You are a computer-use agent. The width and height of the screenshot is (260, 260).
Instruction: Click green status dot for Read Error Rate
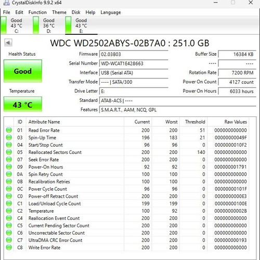[x=9, y=130]
